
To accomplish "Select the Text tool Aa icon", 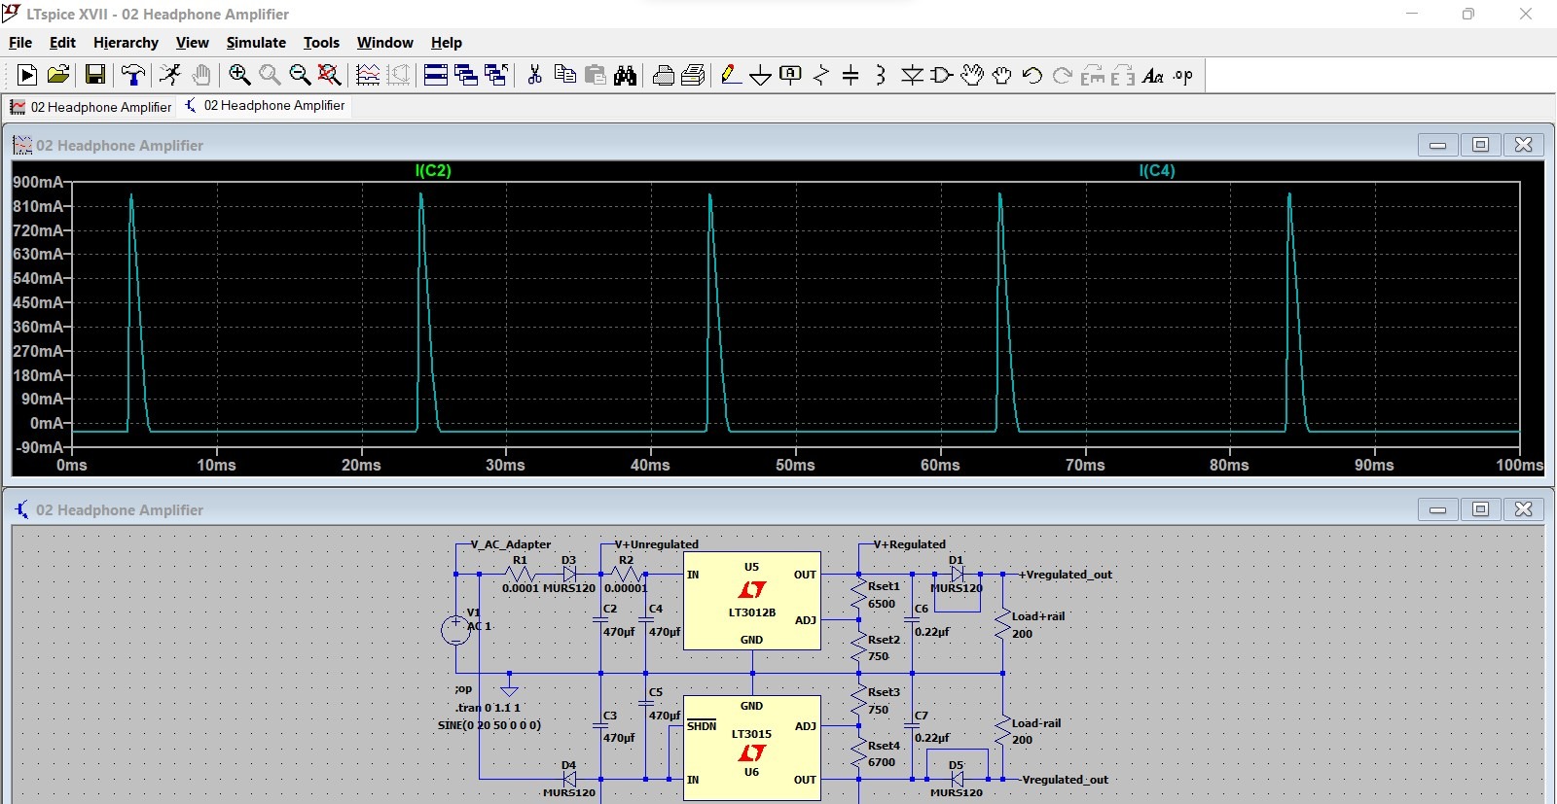I will tap(1153, 75).
